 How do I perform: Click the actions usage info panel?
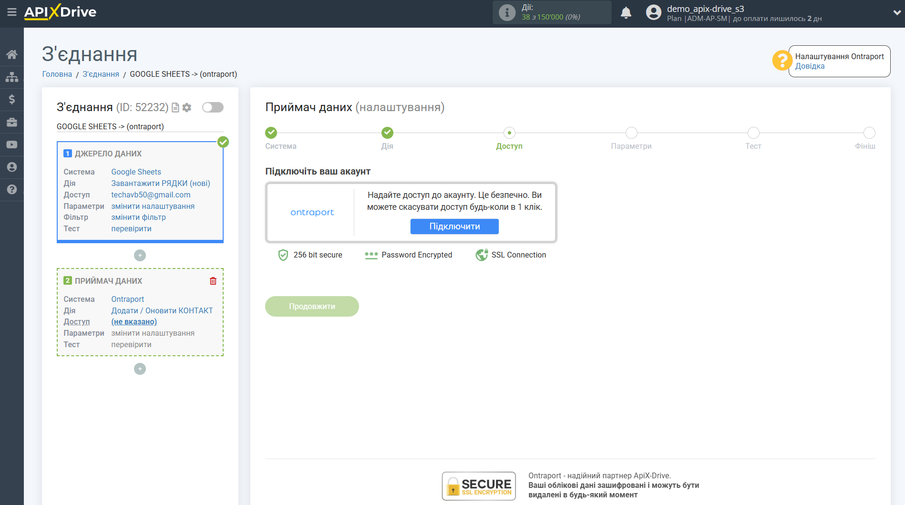(552, 12)
